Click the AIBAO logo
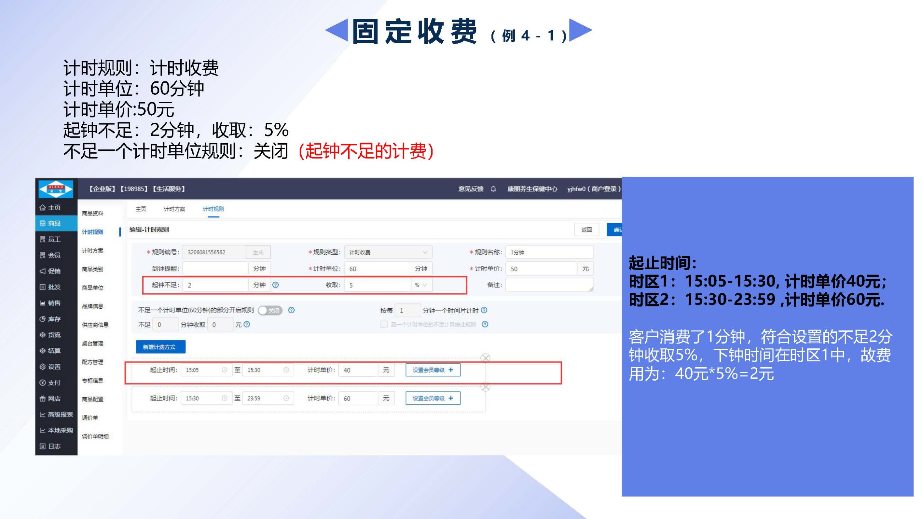The height and width of the screenshot is (519, 923). (56, 189)
